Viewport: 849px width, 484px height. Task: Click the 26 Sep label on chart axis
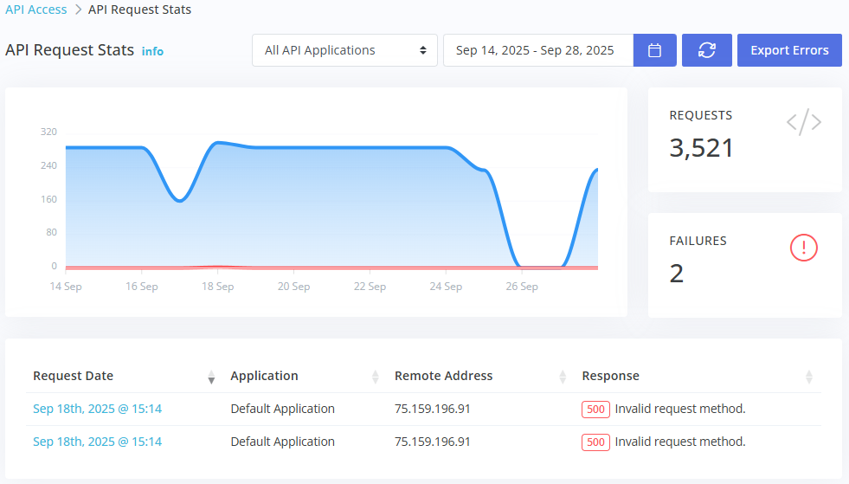(x=522, y=287)
